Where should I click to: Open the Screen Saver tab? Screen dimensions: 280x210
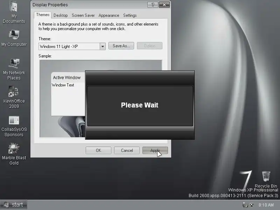tap(83, 15)
